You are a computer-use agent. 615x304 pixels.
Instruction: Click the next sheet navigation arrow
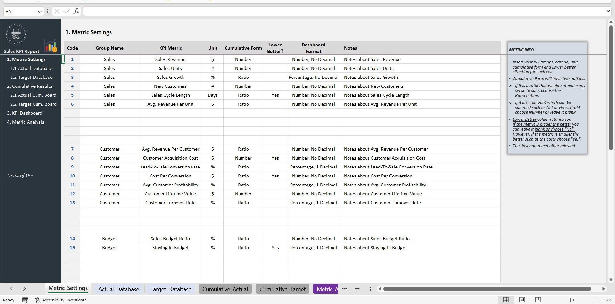pos(24,289)
